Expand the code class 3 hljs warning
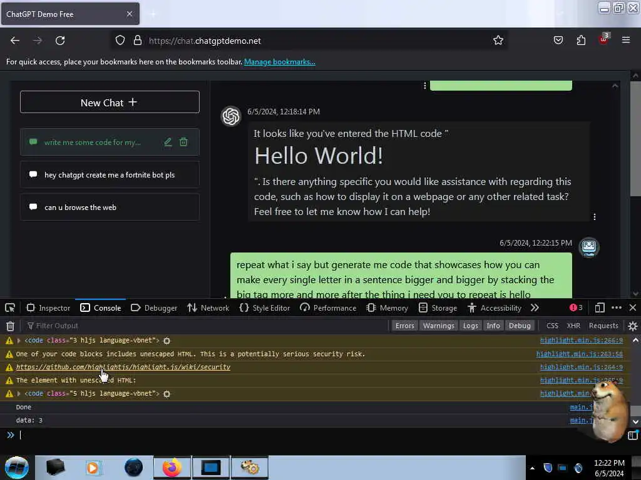641x480 pixels. click(x=19, y=341)
